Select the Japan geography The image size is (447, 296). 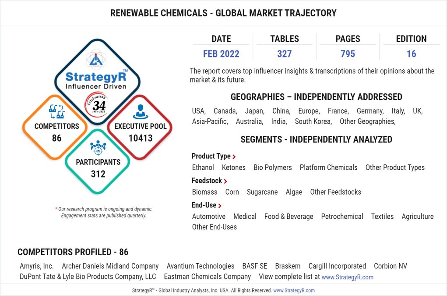pyautogui.click(x=255, y=111)
